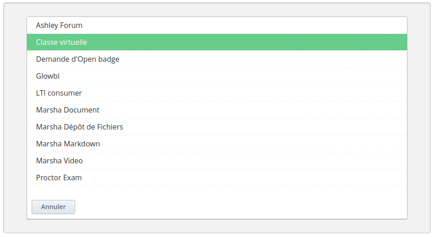Select the Glowbl component
This screenshot has width=434, height=237.
tap(48, 76)
